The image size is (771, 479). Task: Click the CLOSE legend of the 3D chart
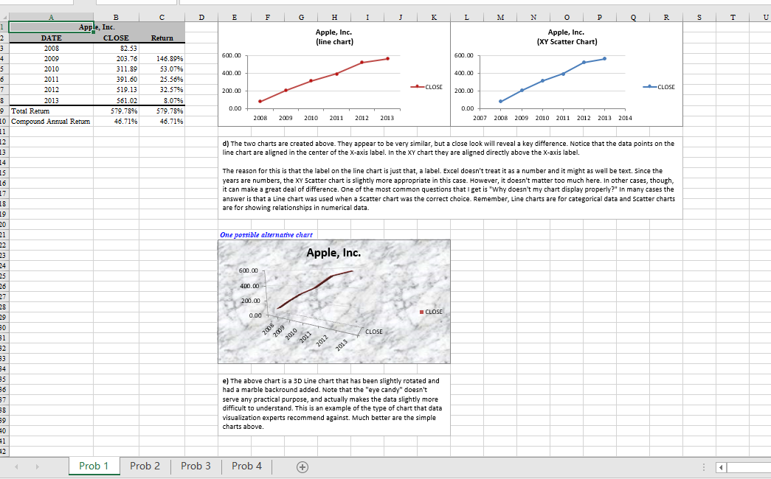[431, 312]
